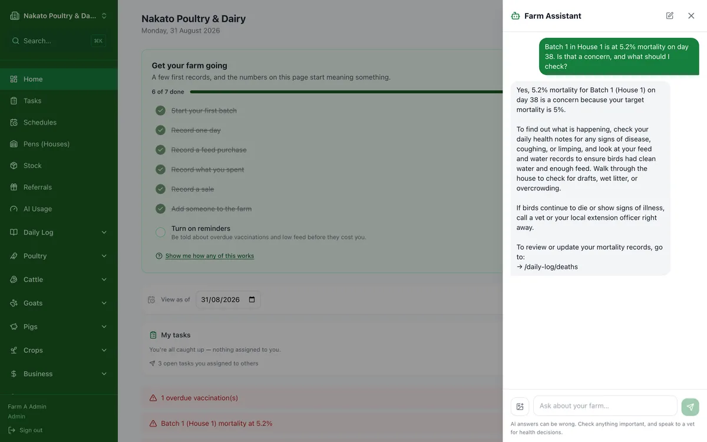Expand the Goats section chevron
The width and height of the screenshot is (707, 442).
[104, 303]
